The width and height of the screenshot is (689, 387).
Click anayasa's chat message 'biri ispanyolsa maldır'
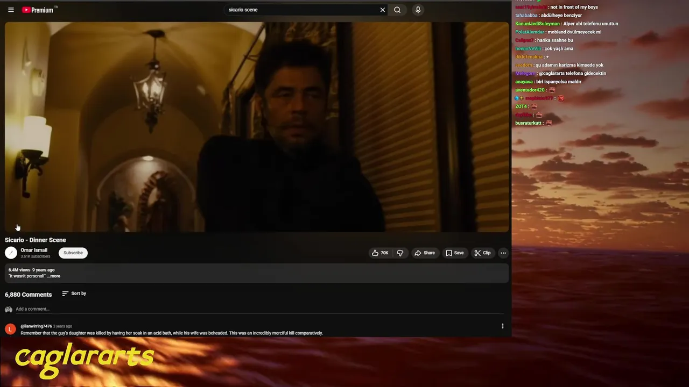559,82
